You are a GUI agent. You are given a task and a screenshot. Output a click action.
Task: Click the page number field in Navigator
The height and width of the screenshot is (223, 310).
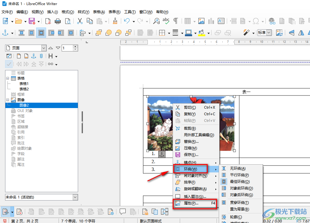tap(68, 48)
